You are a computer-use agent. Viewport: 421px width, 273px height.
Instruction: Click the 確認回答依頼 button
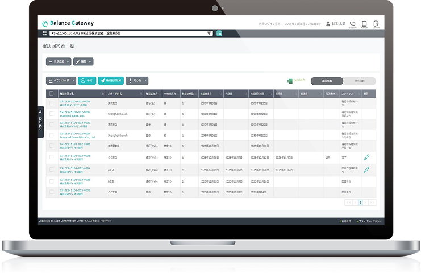pyautogui.click(x=110, y=81)
